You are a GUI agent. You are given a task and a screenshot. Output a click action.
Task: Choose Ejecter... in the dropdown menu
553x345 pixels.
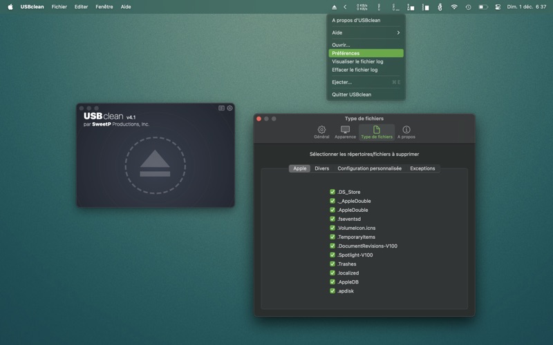coord(366,82)
